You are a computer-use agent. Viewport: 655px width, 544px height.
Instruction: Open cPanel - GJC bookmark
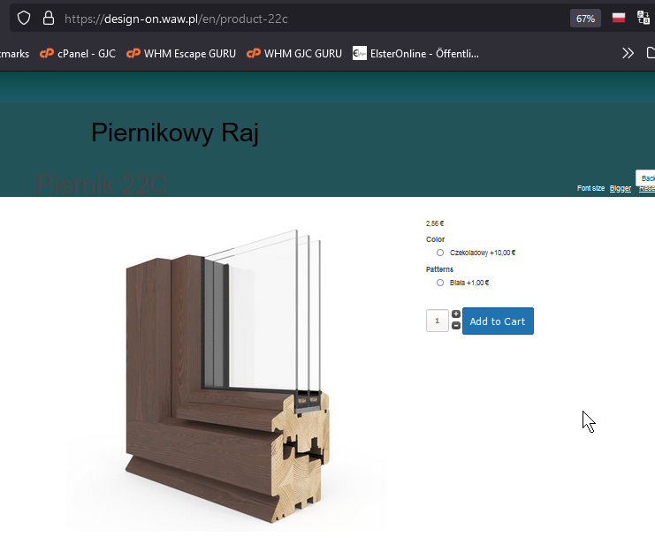pyautogui.click(x=78, y=54)
